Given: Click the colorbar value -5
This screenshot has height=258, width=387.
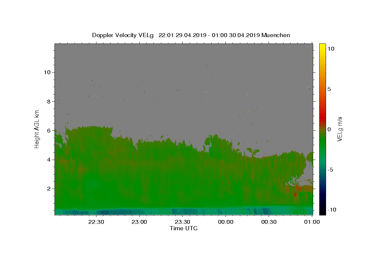Looking at the screenshot, I should 330,170.
